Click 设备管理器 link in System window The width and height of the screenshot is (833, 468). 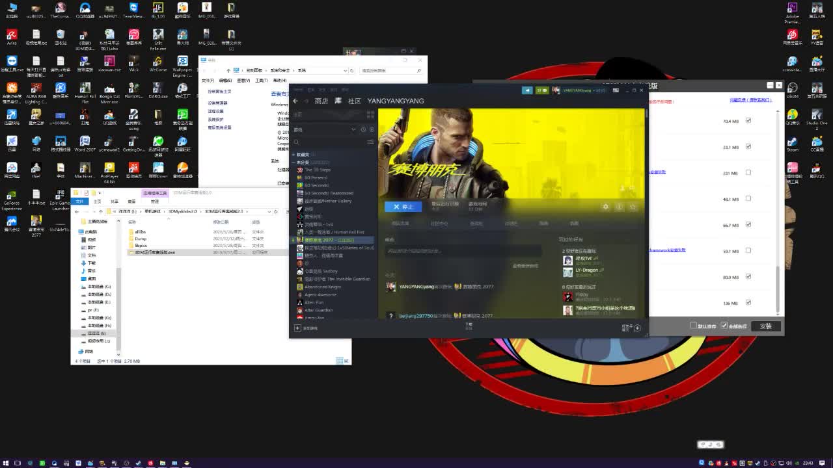coord(217,103)
